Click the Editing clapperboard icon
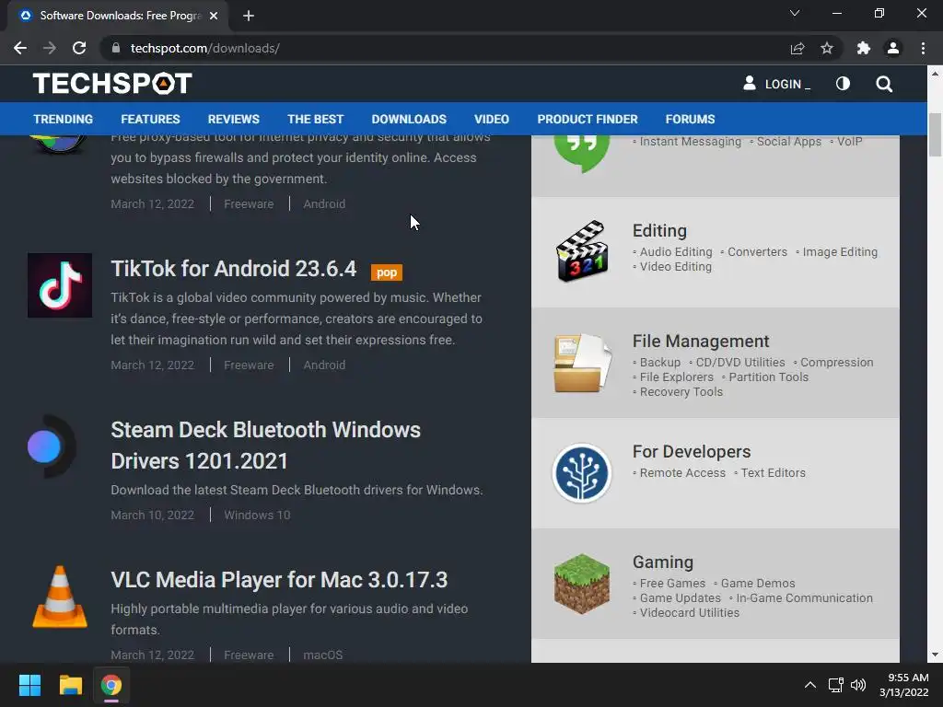This screenshot has width=943, height=707. point(582,251)
